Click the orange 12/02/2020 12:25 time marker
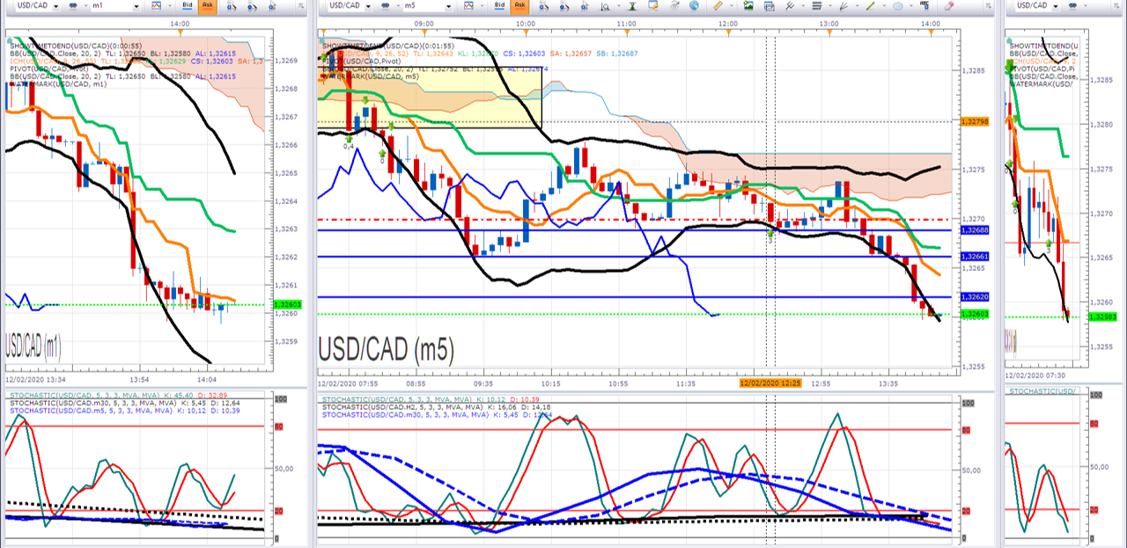 pos(771,384)
